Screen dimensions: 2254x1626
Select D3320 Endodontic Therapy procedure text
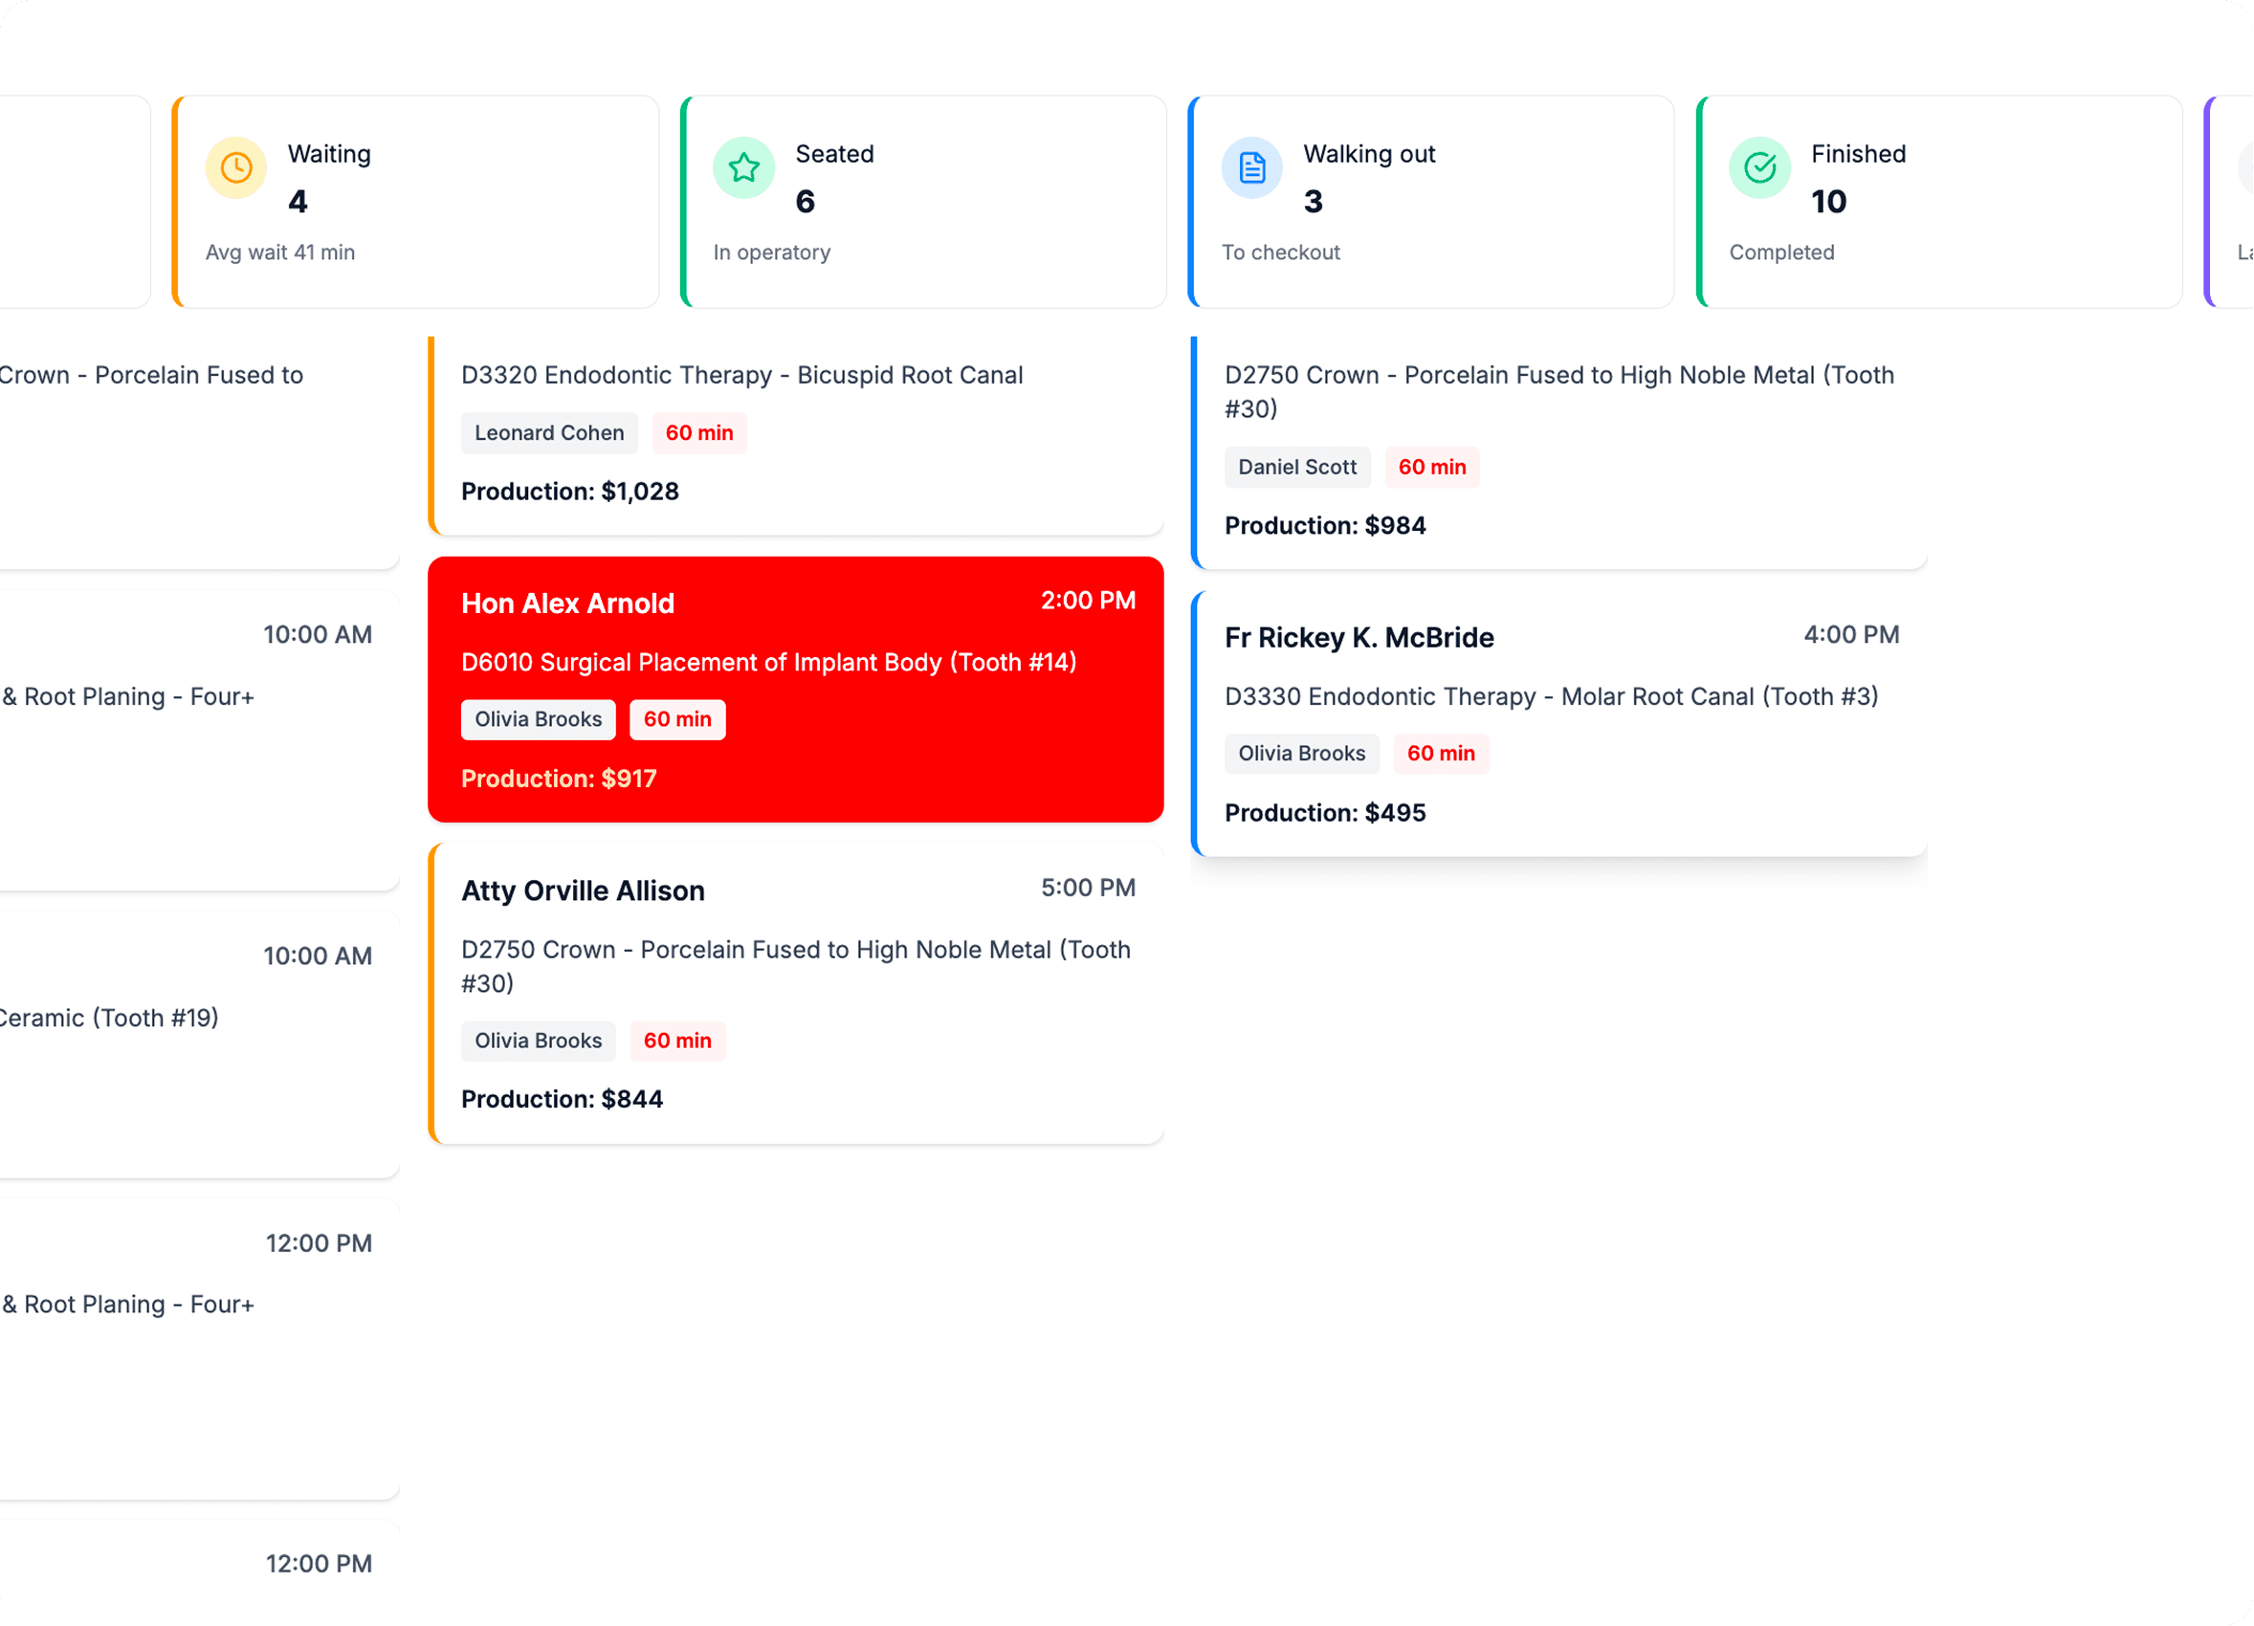pos(741,376)
